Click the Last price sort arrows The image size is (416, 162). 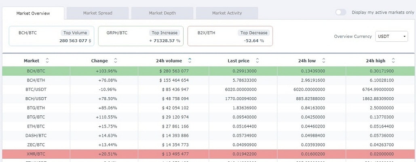pos(257,61)
